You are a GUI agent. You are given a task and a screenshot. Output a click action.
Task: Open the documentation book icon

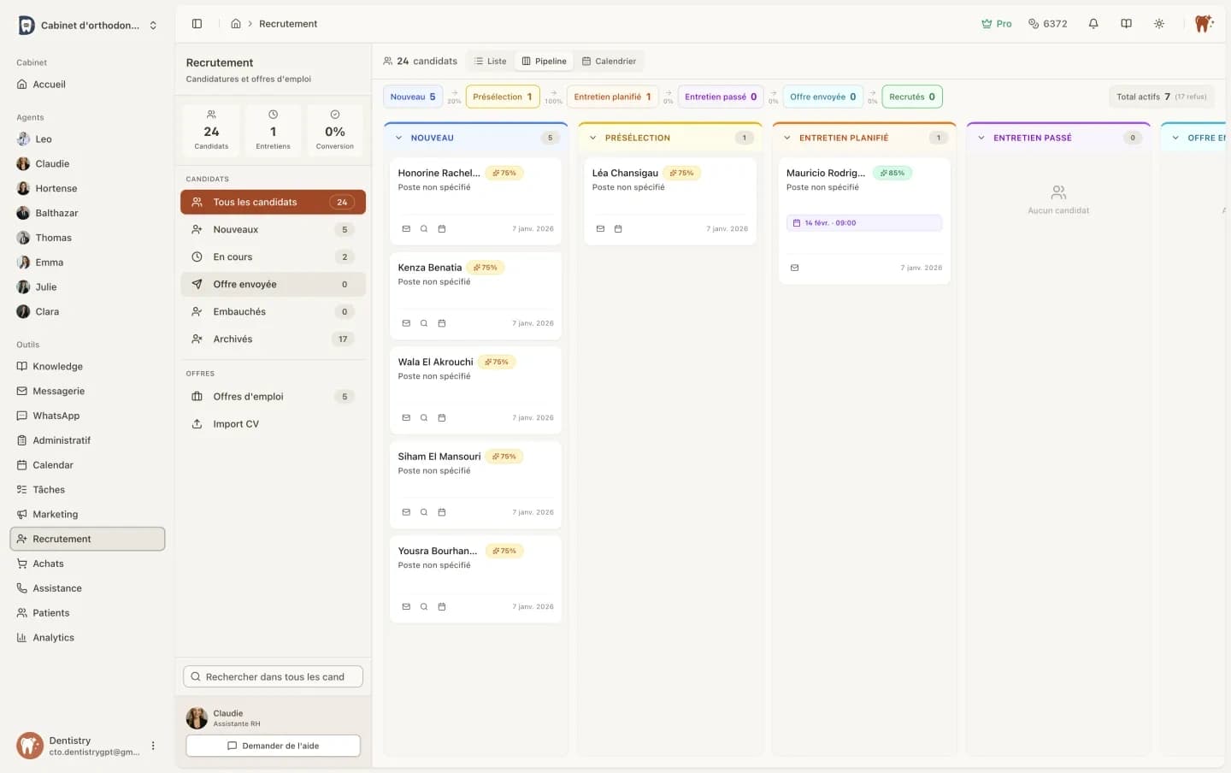(1126, 24)
